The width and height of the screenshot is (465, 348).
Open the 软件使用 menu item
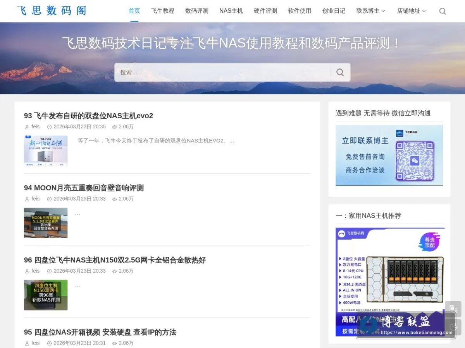click(300, 11)
